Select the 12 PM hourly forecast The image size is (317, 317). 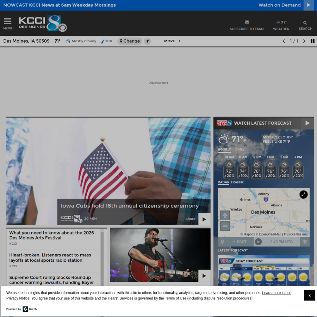[x=256, y=167]
